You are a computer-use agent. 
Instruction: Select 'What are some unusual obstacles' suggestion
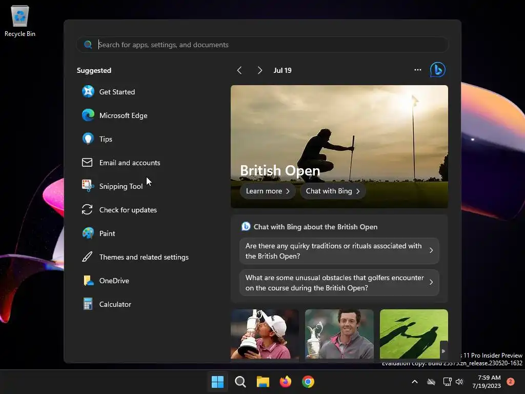coord(339,283)
